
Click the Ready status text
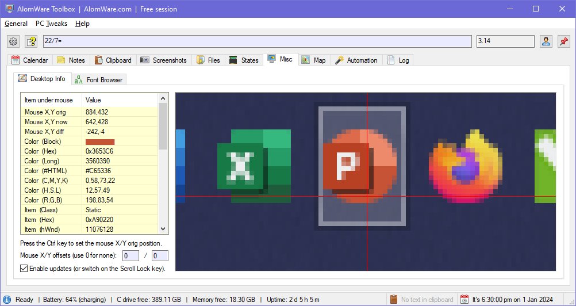[x=24, y=300]
